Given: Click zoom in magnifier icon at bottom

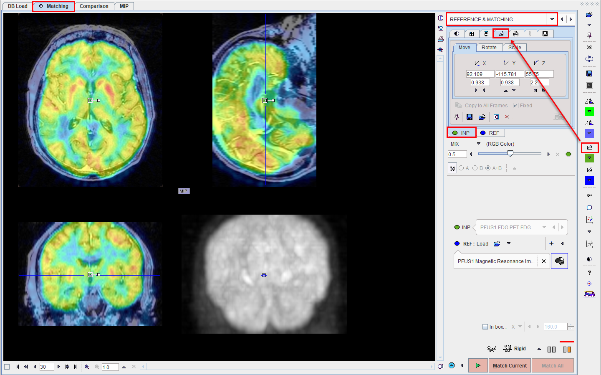Looking at the screenshot, I should 87,367.
